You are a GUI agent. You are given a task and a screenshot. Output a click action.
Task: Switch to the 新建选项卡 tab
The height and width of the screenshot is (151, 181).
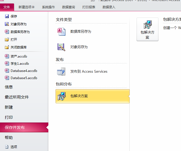pyautogui.click(x=26, y=7)
